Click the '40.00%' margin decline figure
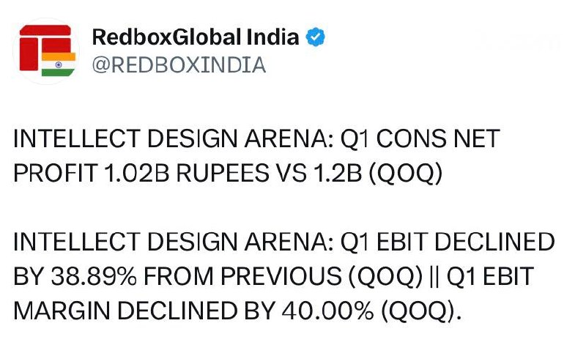This screenshot has height=345, width=586. pyautogui.click(x=327, y=311)
